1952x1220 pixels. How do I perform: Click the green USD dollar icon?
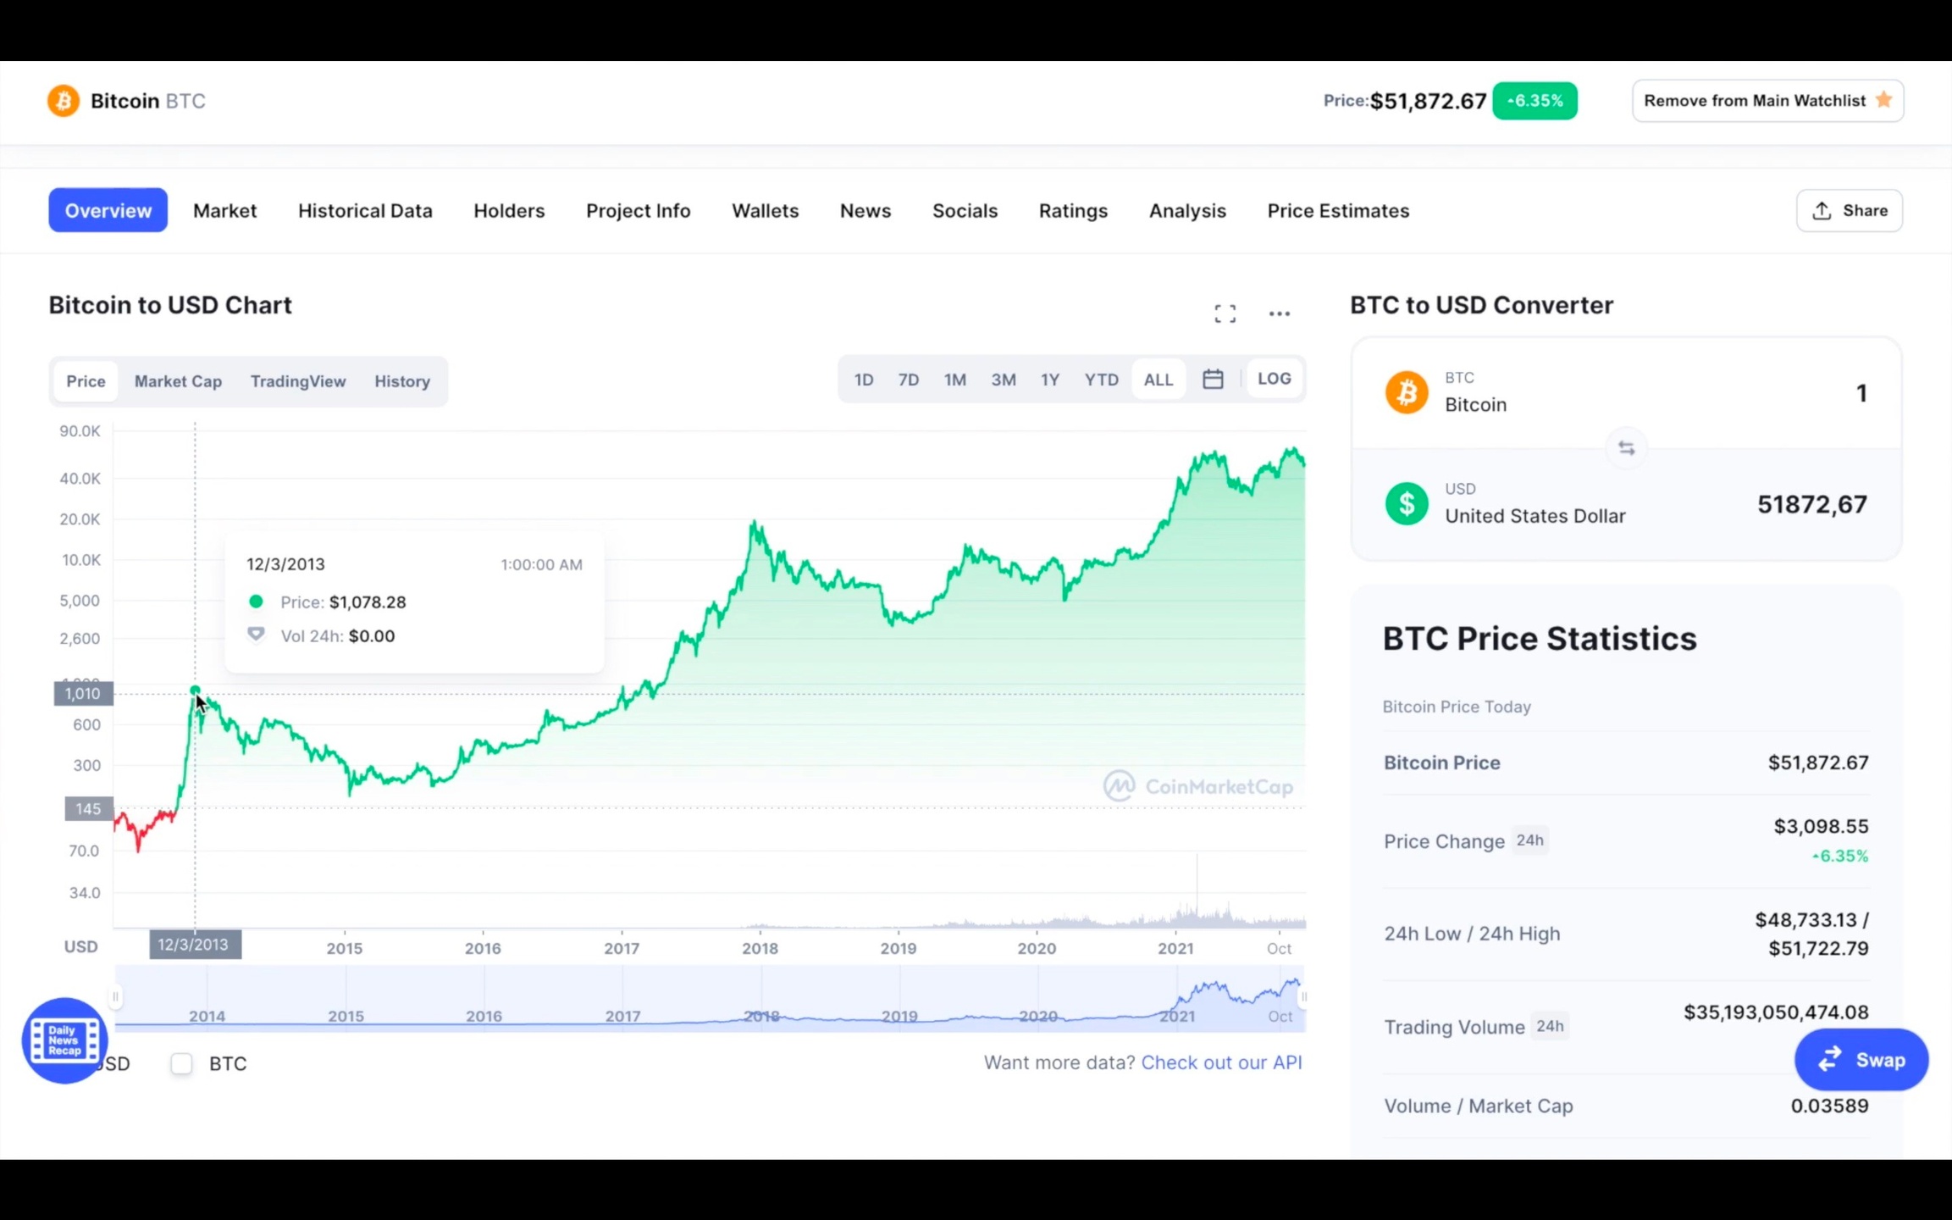pyautogui.click(x=1406, y=503)
